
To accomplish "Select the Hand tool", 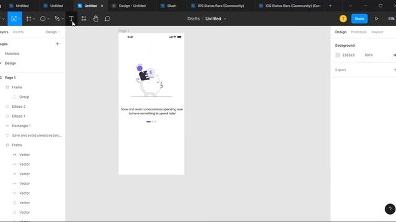I will (95, 18).
